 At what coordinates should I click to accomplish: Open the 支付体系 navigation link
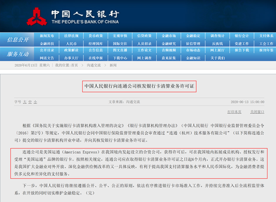click(267, 36)
